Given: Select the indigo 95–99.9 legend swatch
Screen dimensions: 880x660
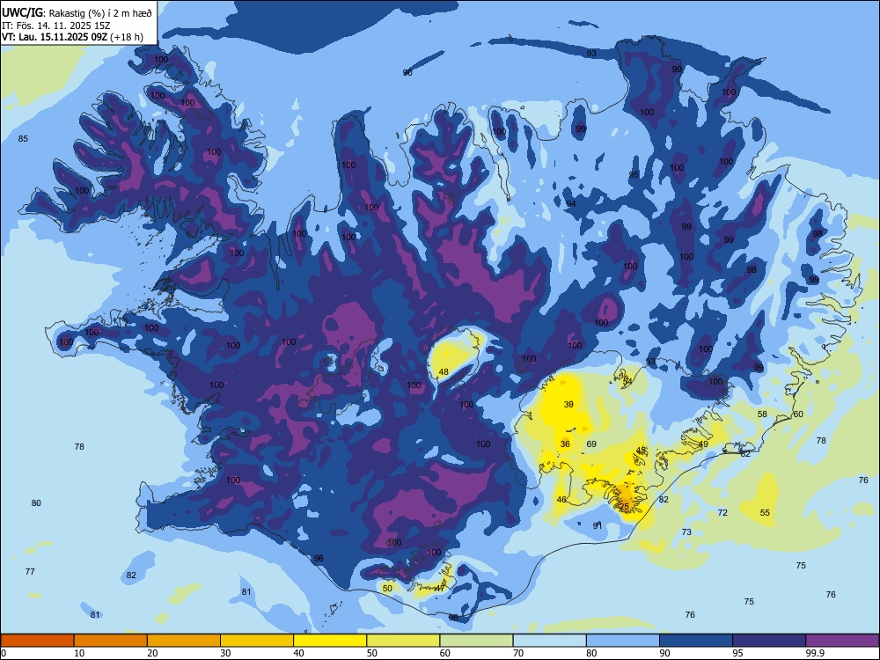Looking at the screenshot, I should pos(769,641).
